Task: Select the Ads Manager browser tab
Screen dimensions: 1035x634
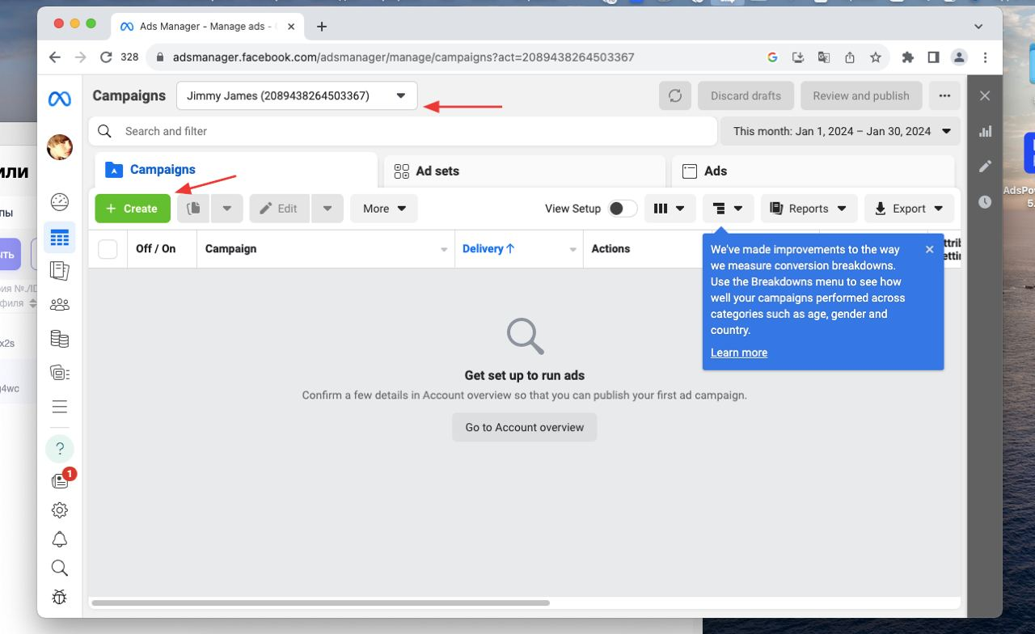Action: 206,26
